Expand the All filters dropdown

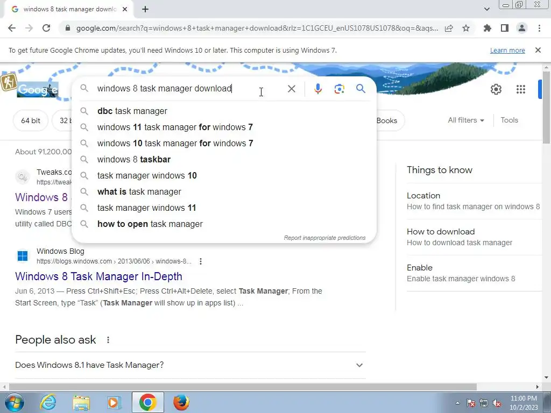466,120
